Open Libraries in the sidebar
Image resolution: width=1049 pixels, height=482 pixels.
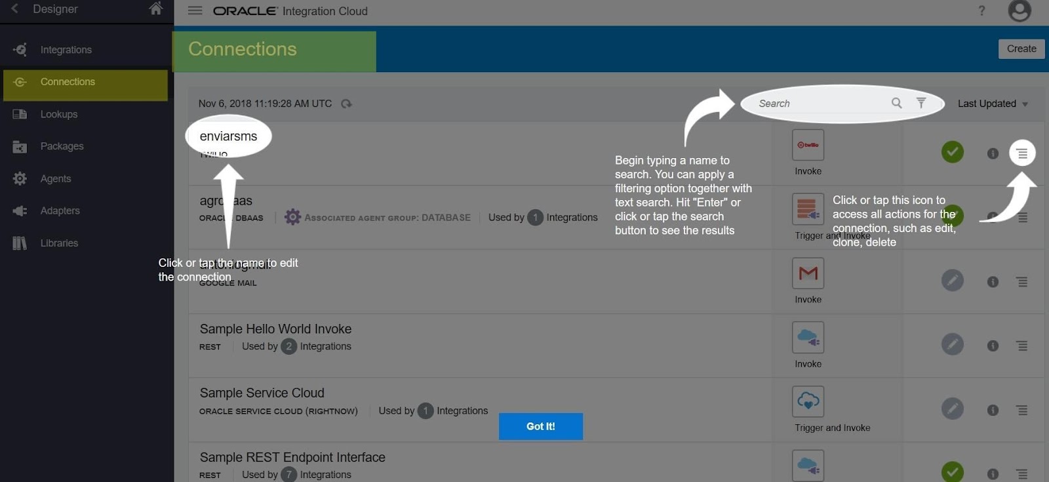click(59, 243)
